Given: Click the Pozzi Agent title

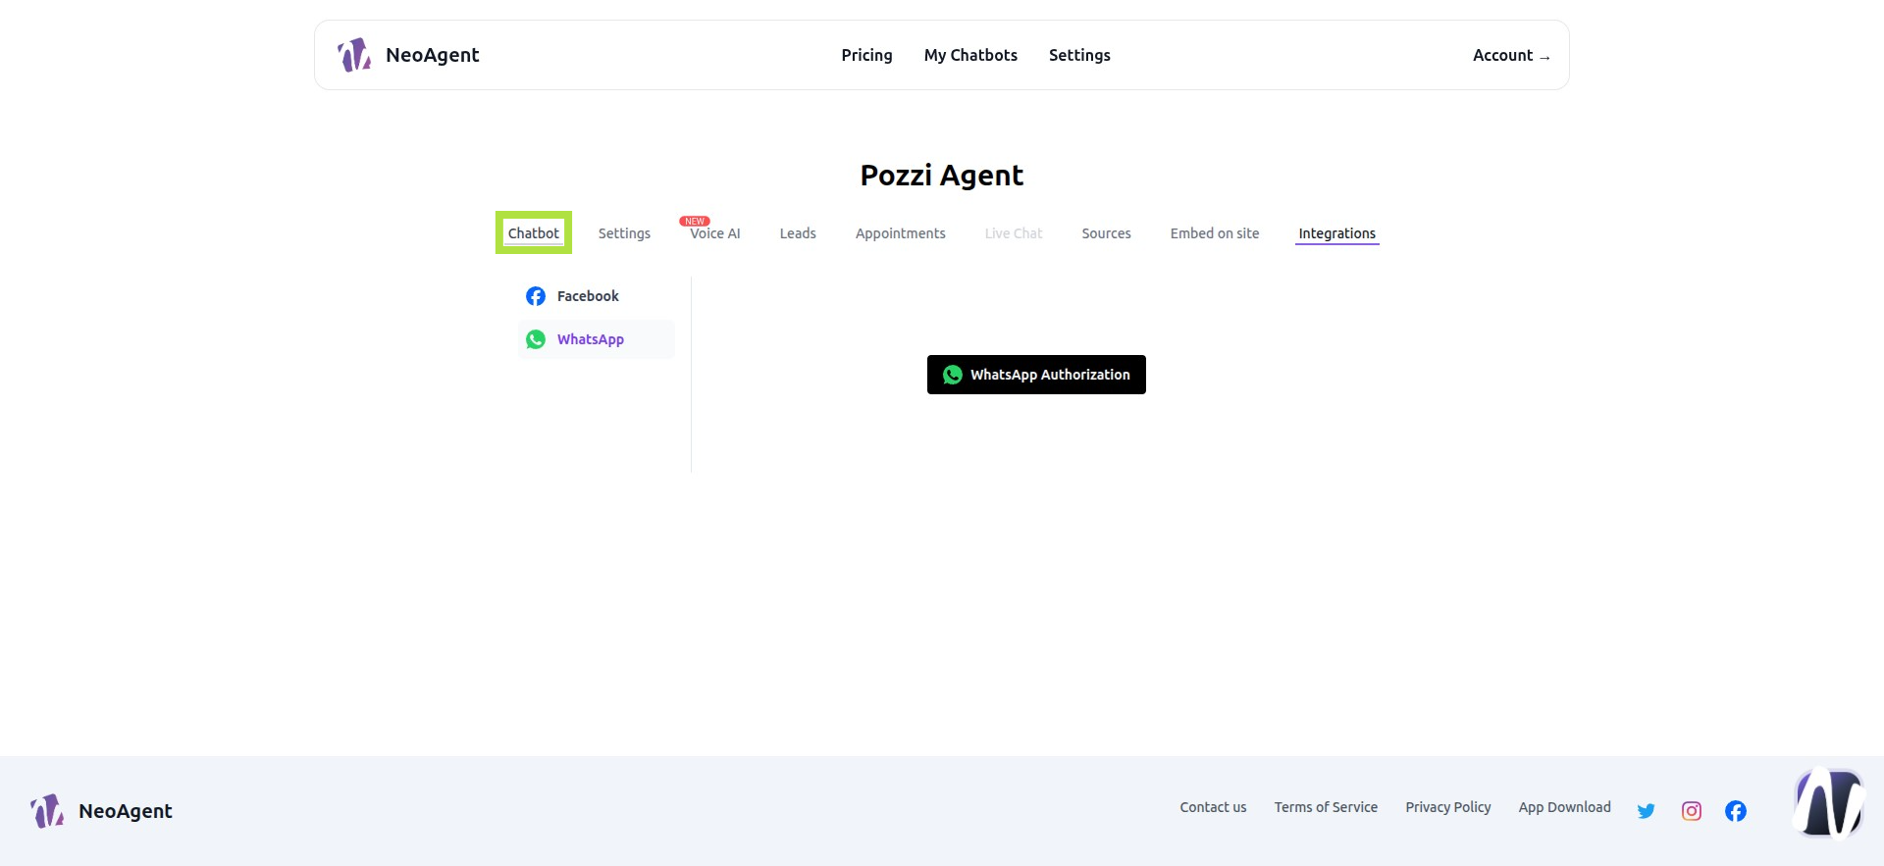Looking at the screenshot, I should click(942, 176).
